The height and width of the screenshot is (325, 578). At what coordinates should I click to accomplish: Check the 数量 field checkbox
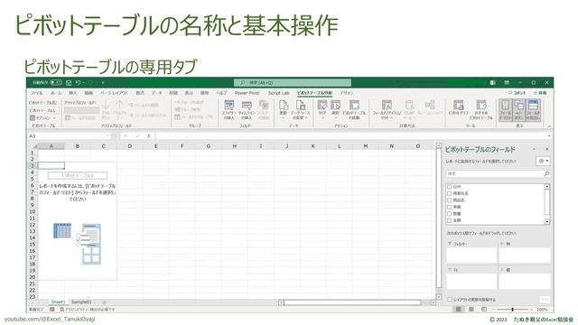[450, 213]
